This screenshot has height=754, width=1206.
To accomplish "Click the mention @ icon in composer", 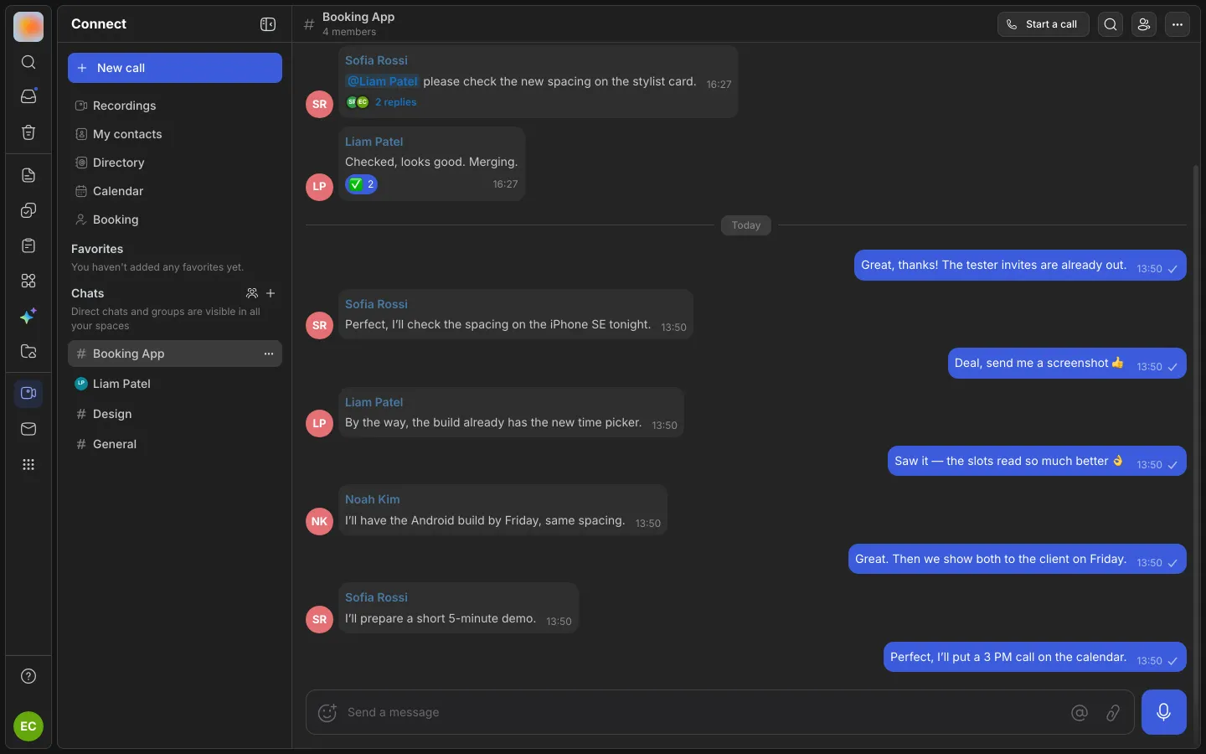I will [1080, 712].
